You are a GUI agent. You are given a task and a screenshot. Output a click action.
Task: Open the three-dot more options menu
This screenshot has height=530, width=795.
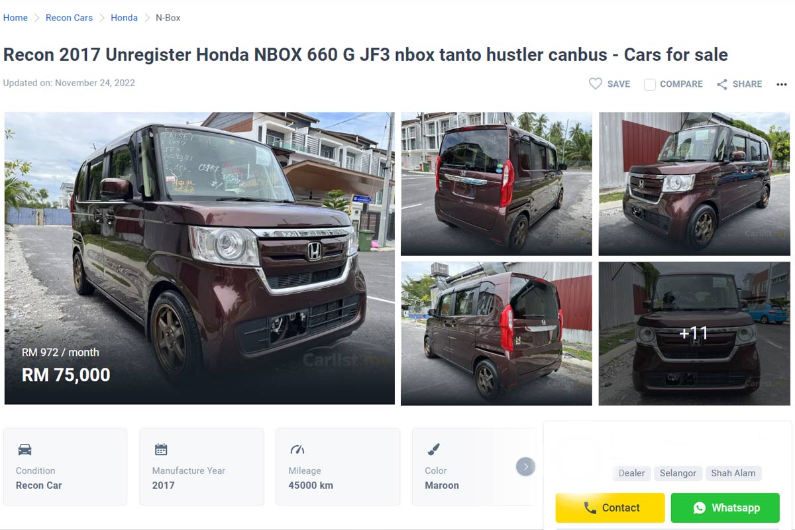coord(782,85)
